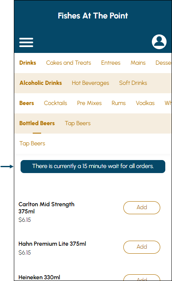
Task: Switch to the Rums tab
Action: (x=119, y=103)
